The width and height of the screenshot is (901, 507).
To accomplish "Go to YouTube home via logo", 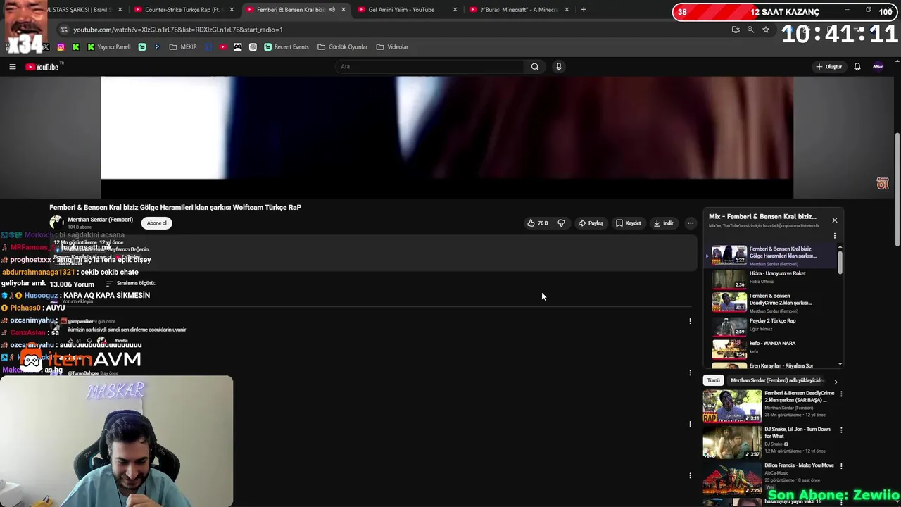I will click(x=42, y=67).
